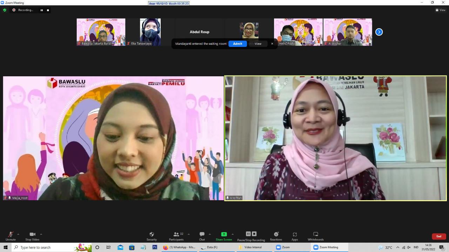Open the Apps panel

pos(295,236)
